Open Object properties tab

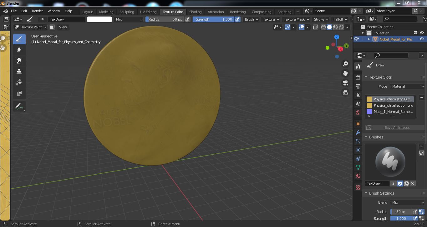358,124
